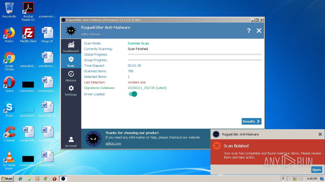Select the womangree document on desktop
The height and width of the screenshot is (182, 325).
coord(47,158)
